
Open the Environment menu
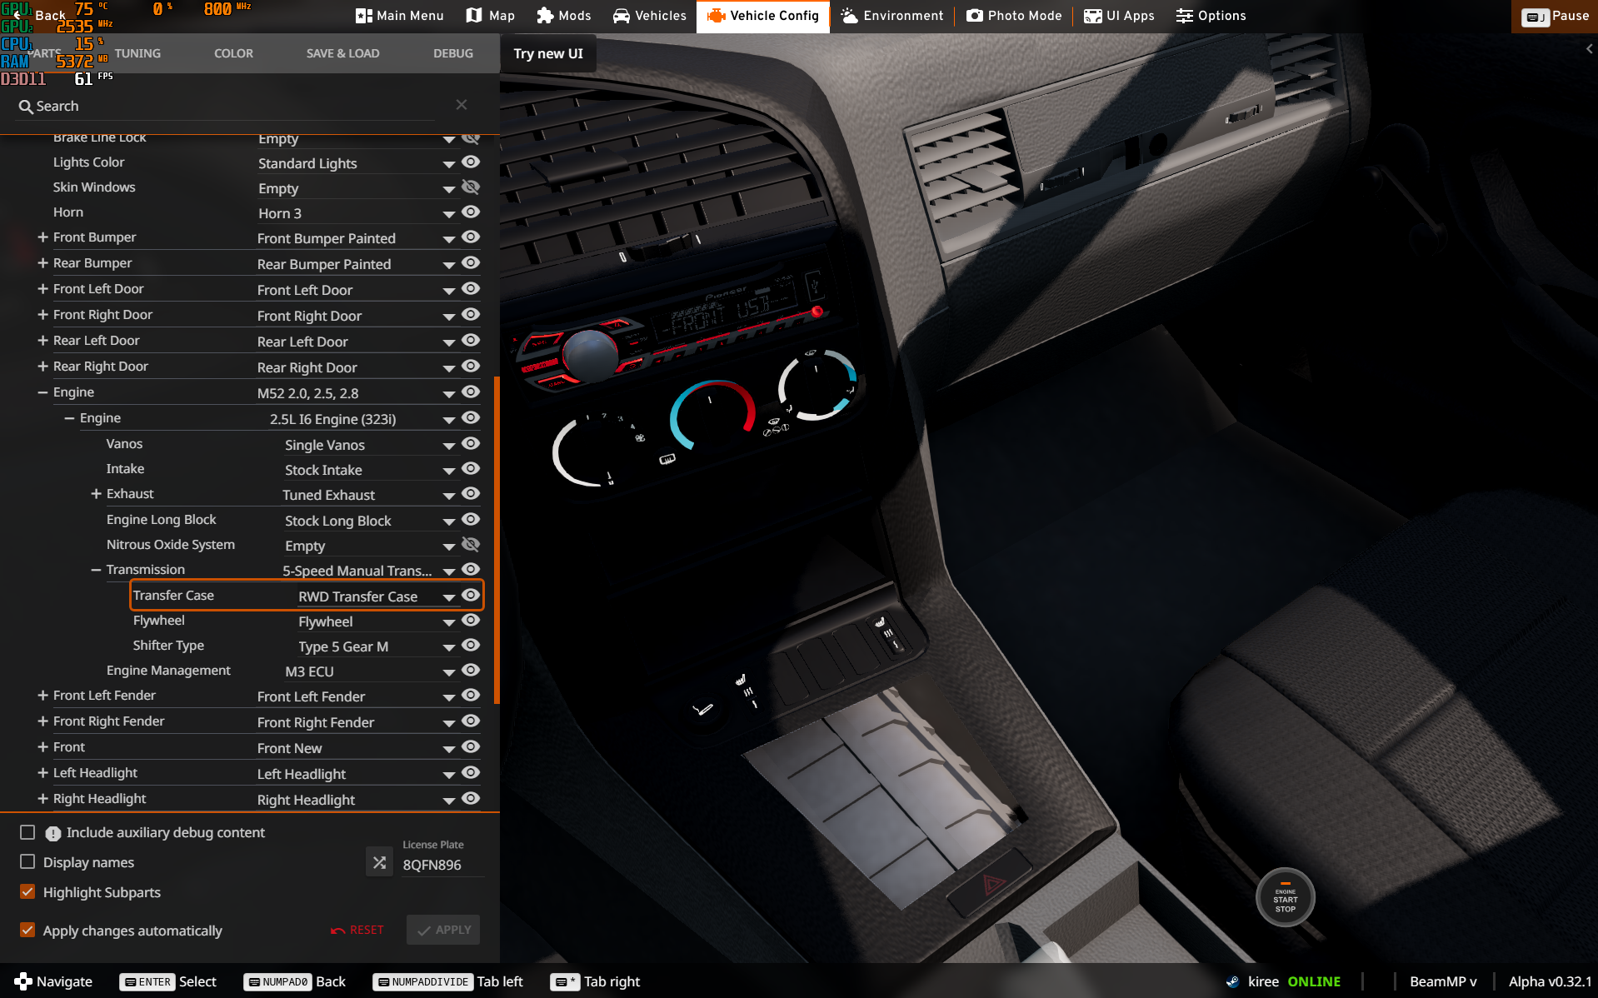pyautogui.click(x=891, y=16)
